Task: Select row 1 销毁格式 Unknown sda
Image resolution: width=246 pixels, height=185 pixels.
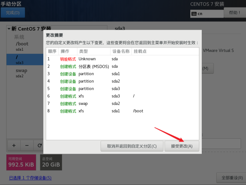Action: tap(123, 59)
